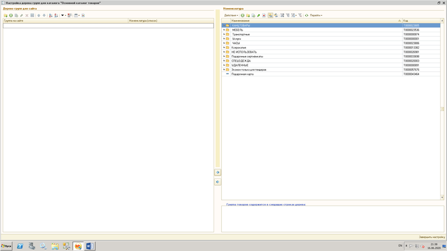
Task: Select the Подарочная карта item row
Action: [242, 74]
